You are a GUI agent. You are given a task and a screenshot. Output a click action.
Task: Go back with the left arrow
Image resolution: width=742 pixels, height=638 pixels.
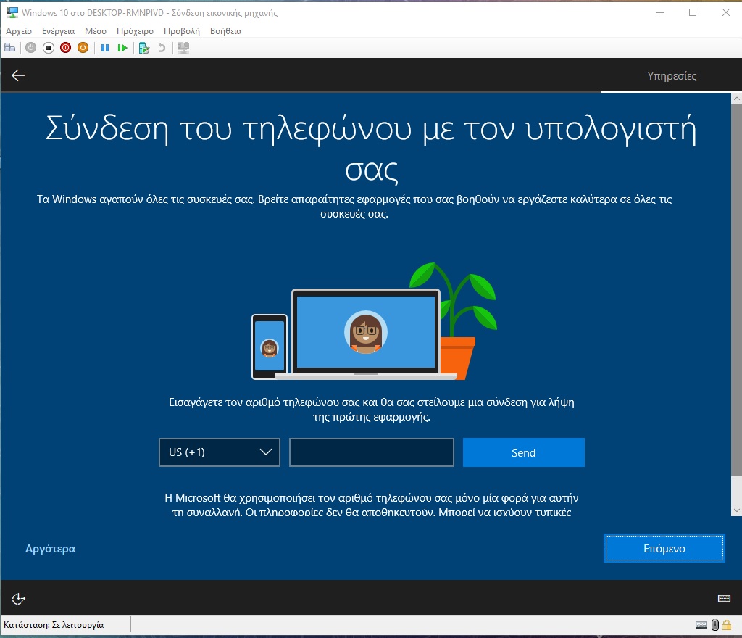[18, 75]
